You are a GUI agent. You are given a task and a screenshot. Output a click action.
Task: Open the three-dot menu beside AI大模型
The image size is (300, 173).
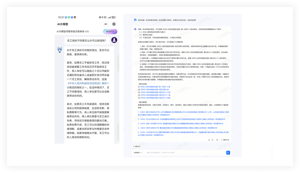(106, 24)
